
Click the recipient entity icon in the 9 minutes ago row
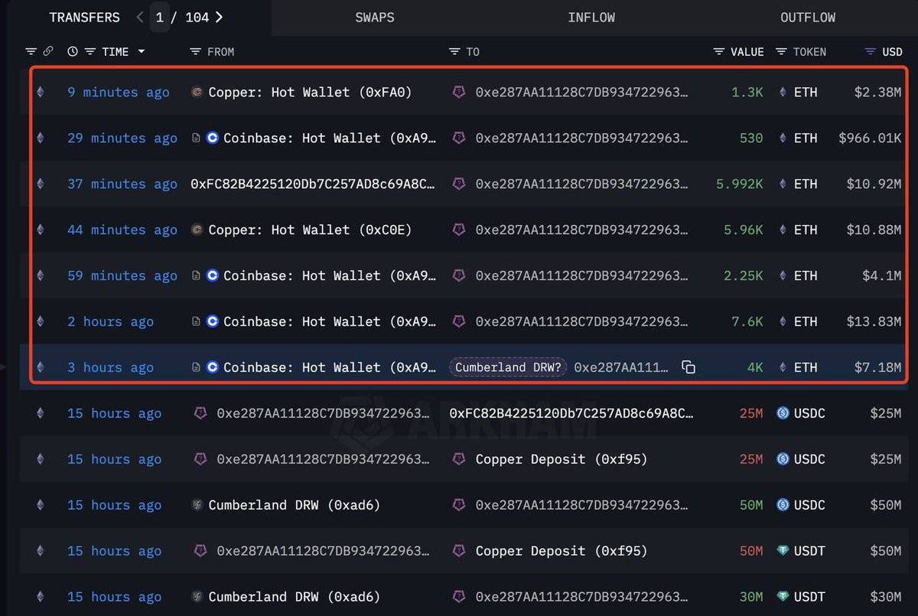tap(458, 92)
